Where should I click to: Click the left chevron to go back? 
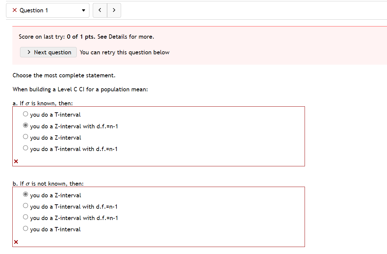point(100,10)
